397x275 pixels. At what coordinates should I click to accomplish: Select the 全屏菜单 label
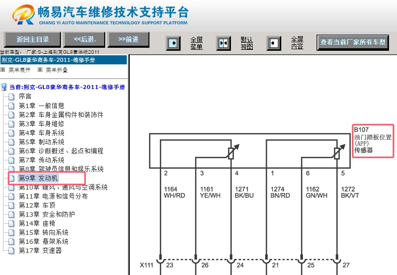coord(196,43)
